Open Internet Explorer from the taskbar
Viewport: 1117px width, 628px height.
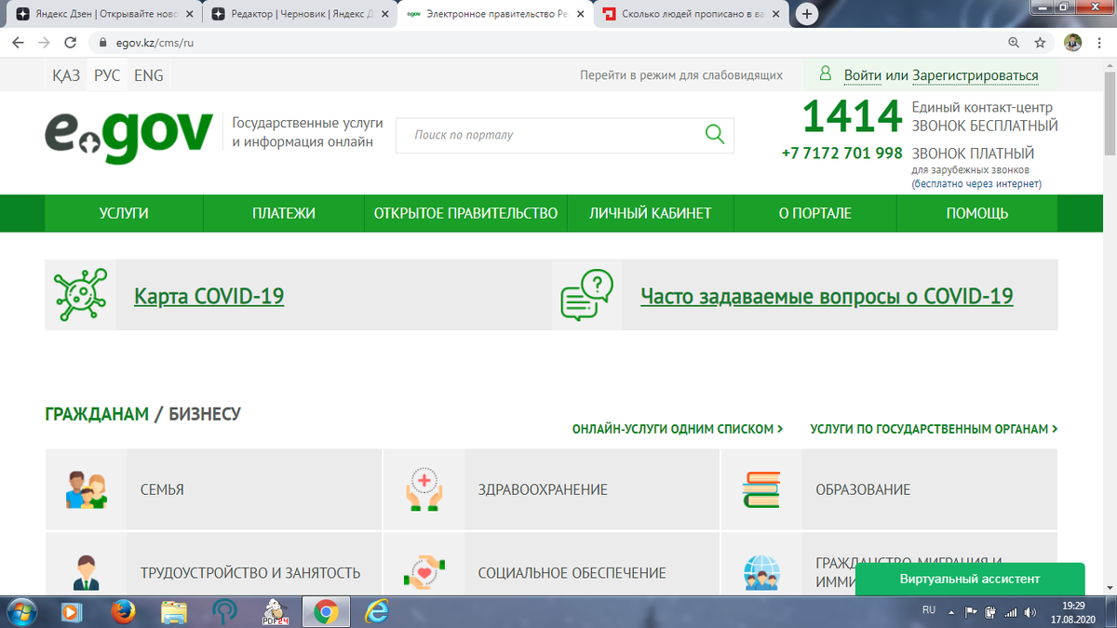(x=376, y=612)
